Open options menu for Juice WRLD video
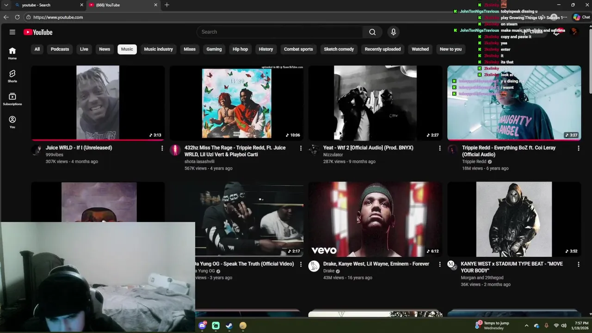This screenshot has width=592, height=333. (x=162, y=148)
